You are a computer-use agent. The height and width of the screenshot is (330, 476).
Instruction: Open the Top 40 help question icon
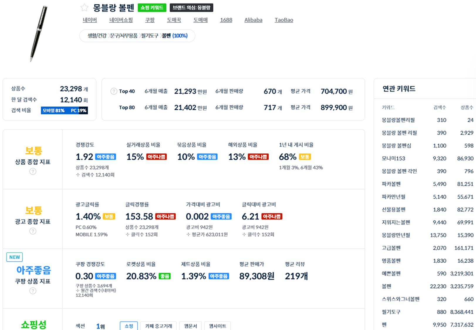(x=114, y=91)
